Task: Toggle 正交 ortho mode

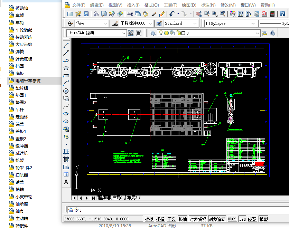Action: (171, 219)
